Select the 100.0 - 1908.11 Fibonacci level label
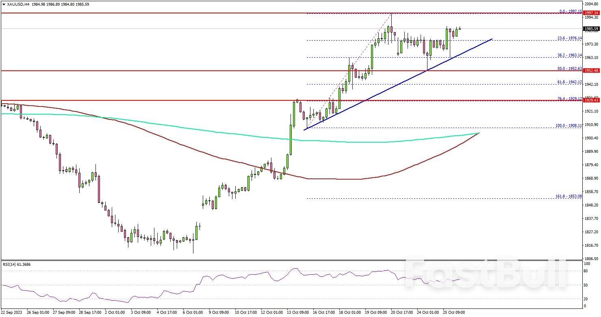Screen dimensions: 601x317 click(568, 126)
